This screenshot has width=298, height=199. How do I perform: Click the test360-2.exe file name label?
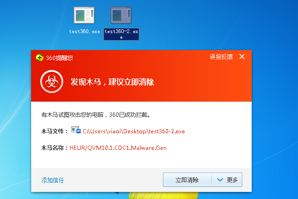(x=121, y=34)
